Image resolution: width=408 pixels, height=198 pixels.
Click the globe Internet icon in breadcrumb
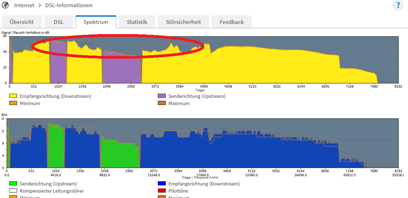[5, 5]
